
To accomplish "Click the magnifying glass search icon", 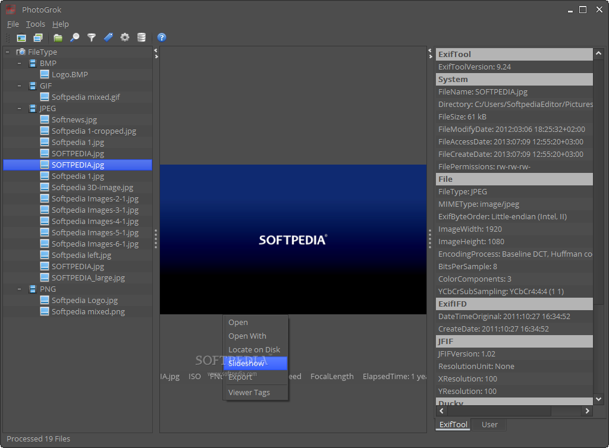I will [74, 37].
